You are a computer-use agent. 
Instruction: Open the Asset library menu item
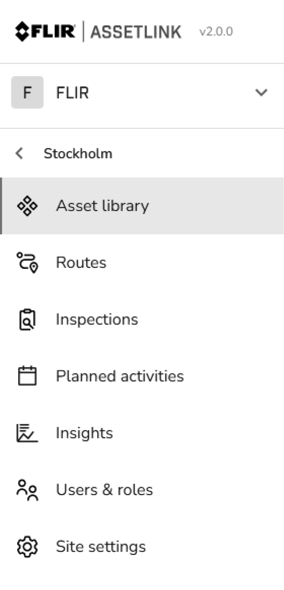[102, 206]
